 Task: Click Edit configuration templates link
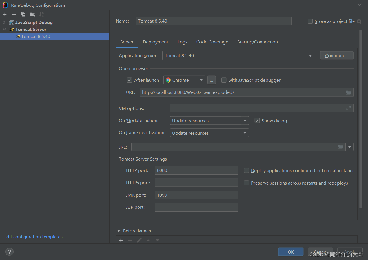(x=35, y=237)
